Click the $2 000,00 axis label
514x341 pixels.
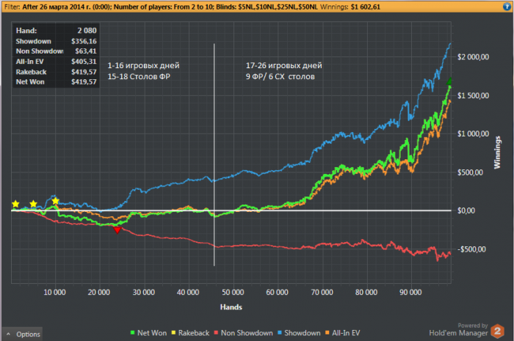pyautogui.click(x=474, y=57)
